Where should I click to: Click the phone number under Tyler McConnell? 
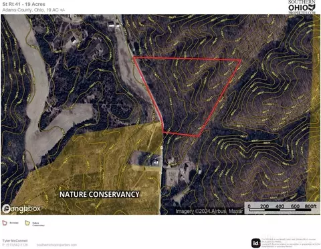[15, 245]
